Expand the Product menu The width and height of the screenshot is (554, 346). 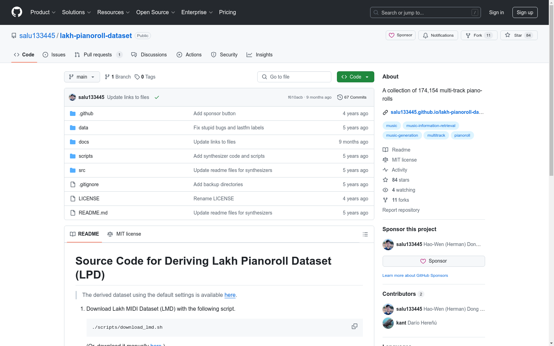43,12
